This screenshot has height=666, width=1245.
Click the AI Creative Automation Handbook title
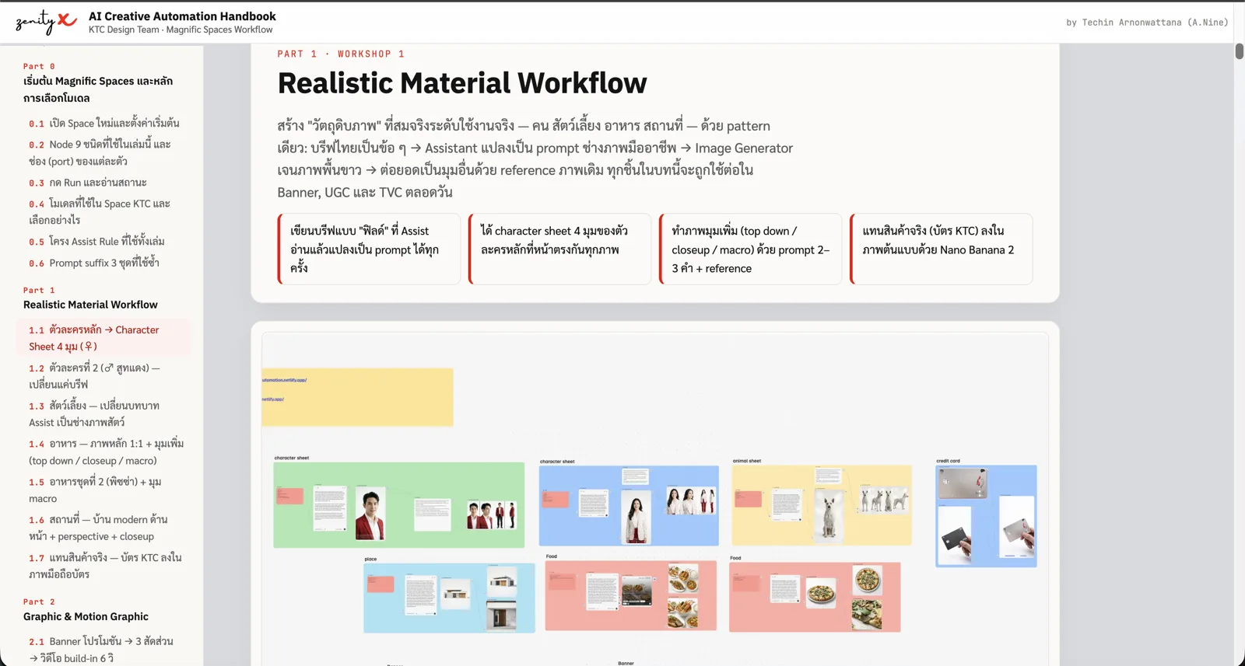(182, 16)
